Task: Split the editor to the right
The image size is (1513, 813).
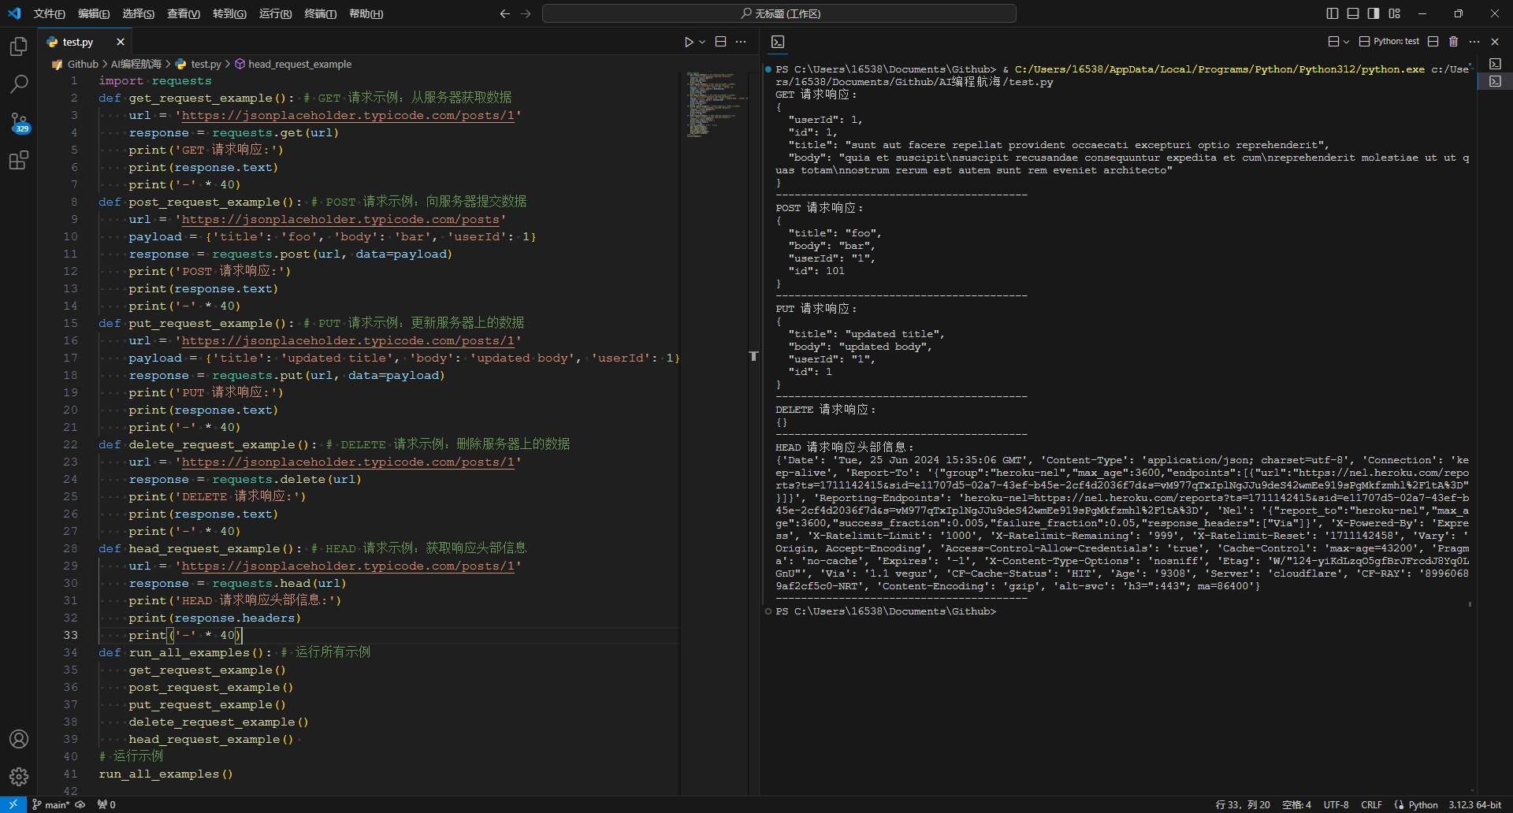Action: coord(720,42)
